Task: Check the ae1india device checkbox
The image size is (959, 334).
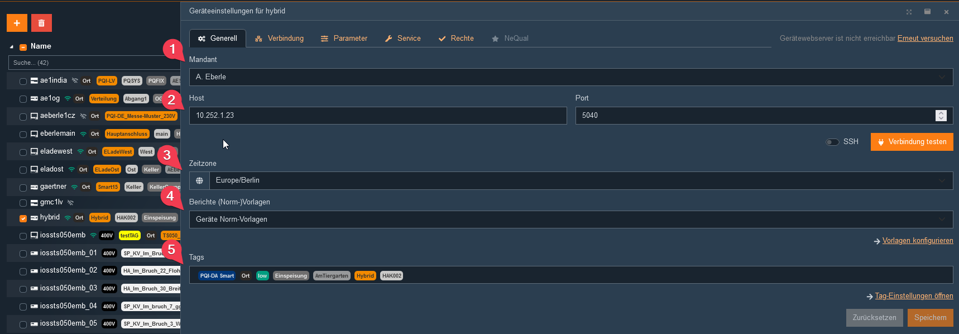Action: click(x=23, y=82)
